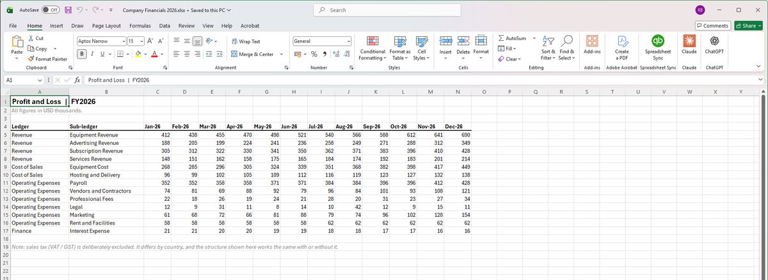Switch to the Acrobat tab

coord(250,26)
